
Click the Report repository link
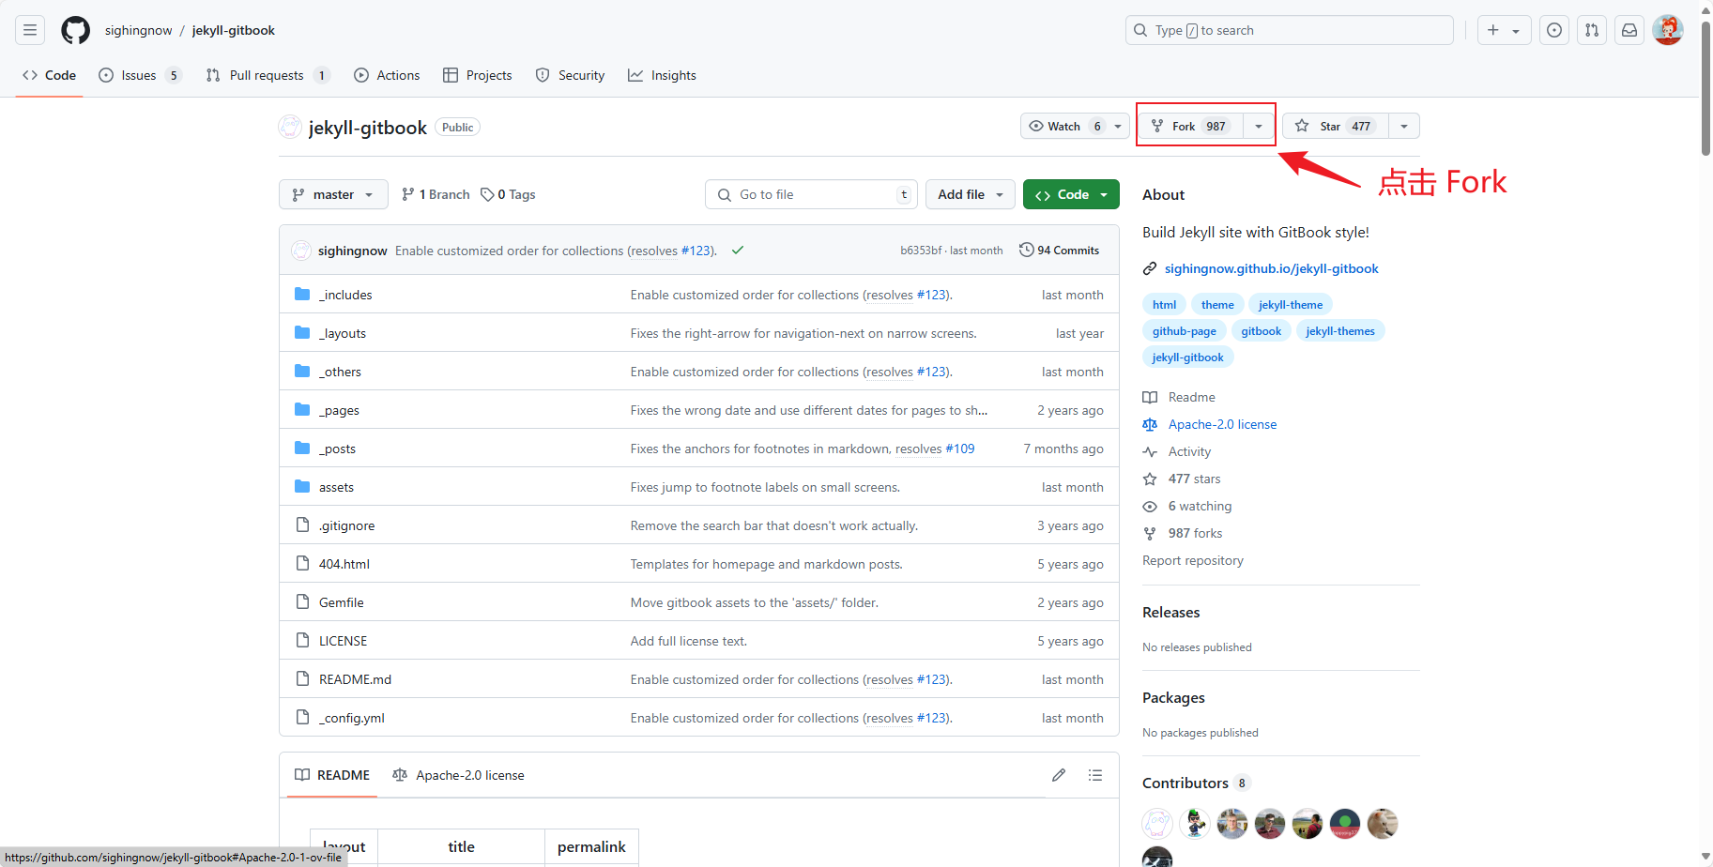click(1193, 560)
